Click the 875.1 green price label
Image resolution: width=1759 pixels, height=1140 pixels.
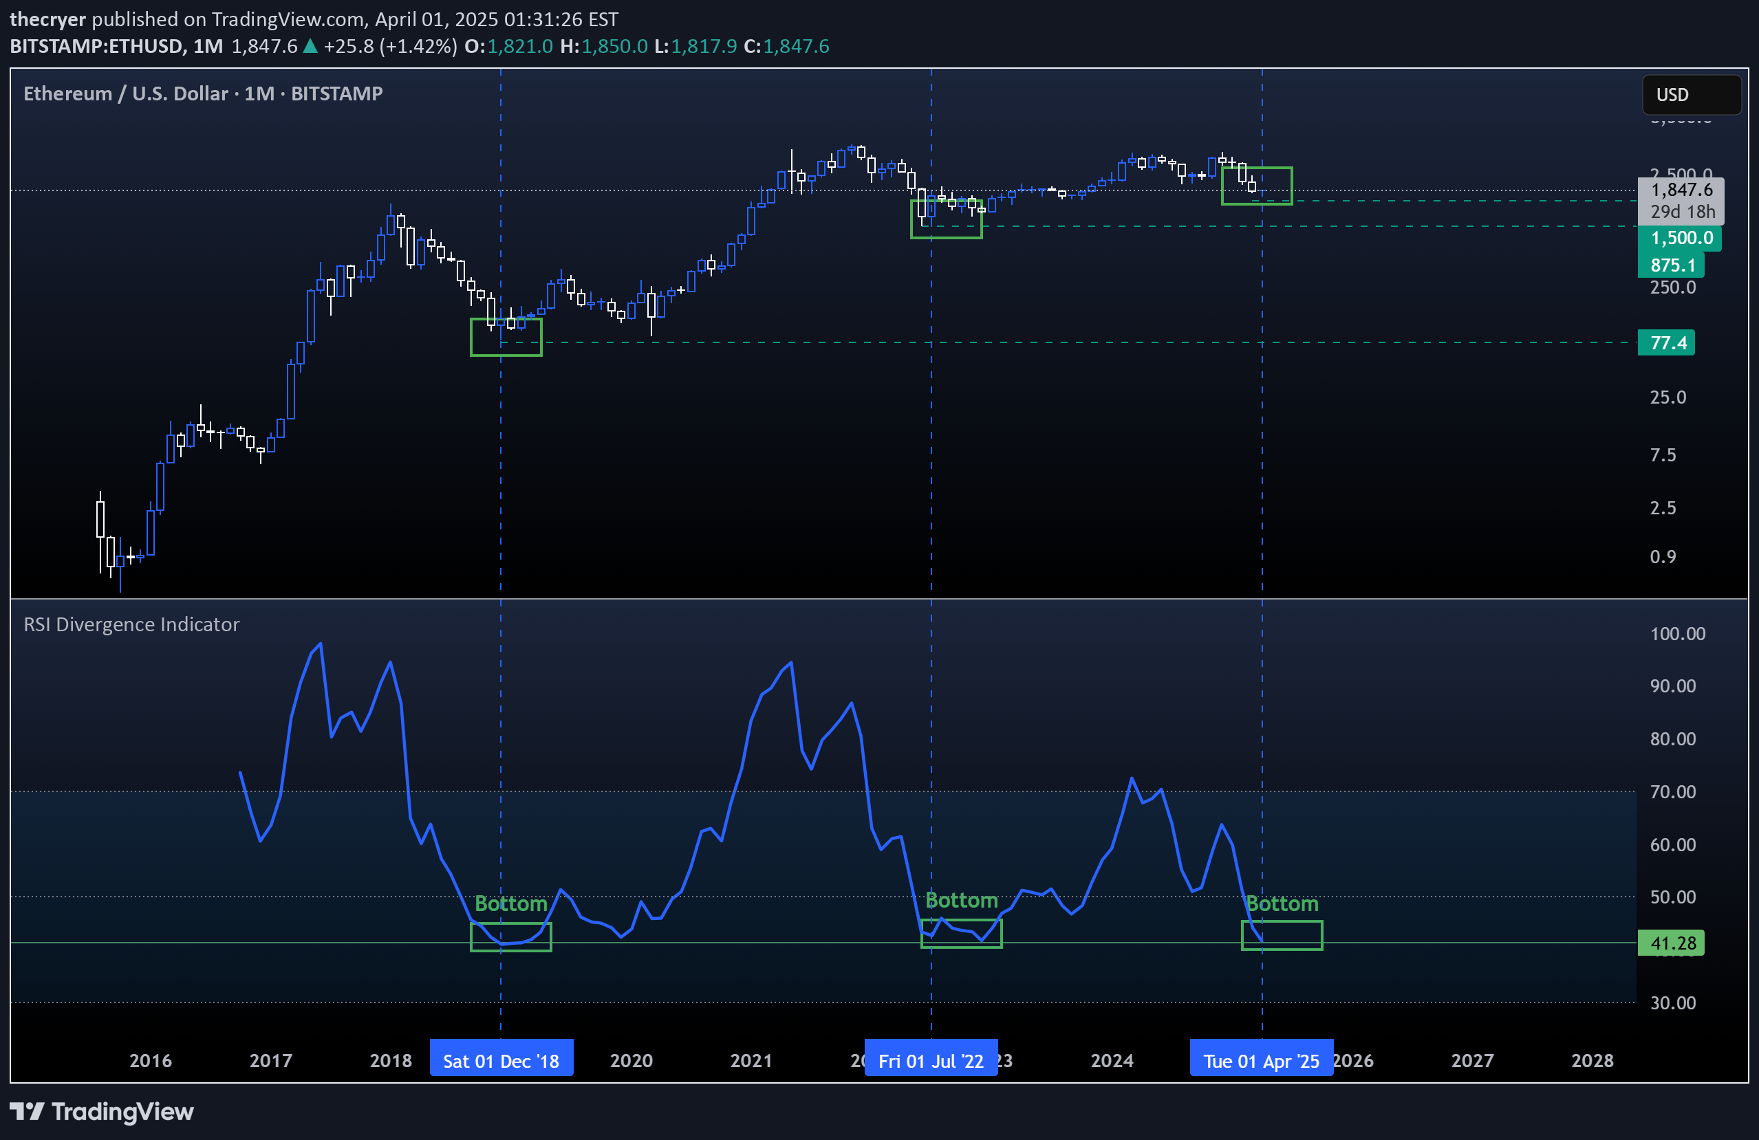(1672, 265)
